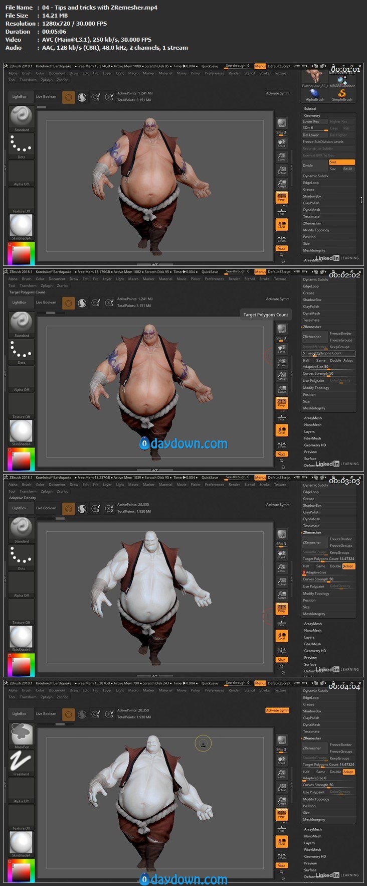Select the Zoom icon in 00:01:01 frame
This screenshot has width=367, height=886.
281,156
